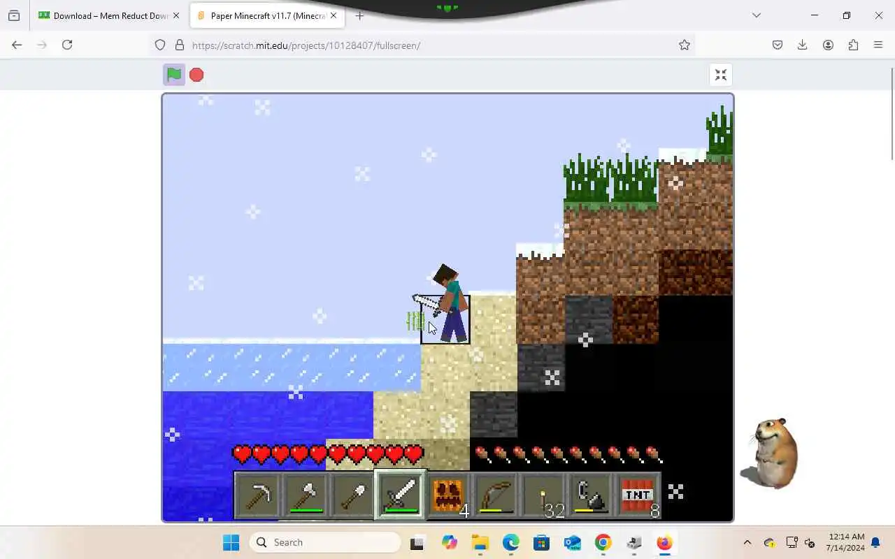Open File Explorer from the taskbar
Image resolution: width=895 pixels, height=559 pixels.
coord(480,542)
